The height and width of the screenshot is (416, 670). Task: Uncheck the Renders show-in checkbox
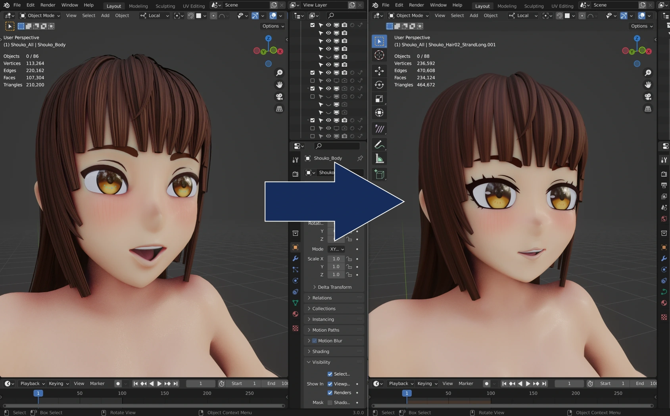[330, 393]
